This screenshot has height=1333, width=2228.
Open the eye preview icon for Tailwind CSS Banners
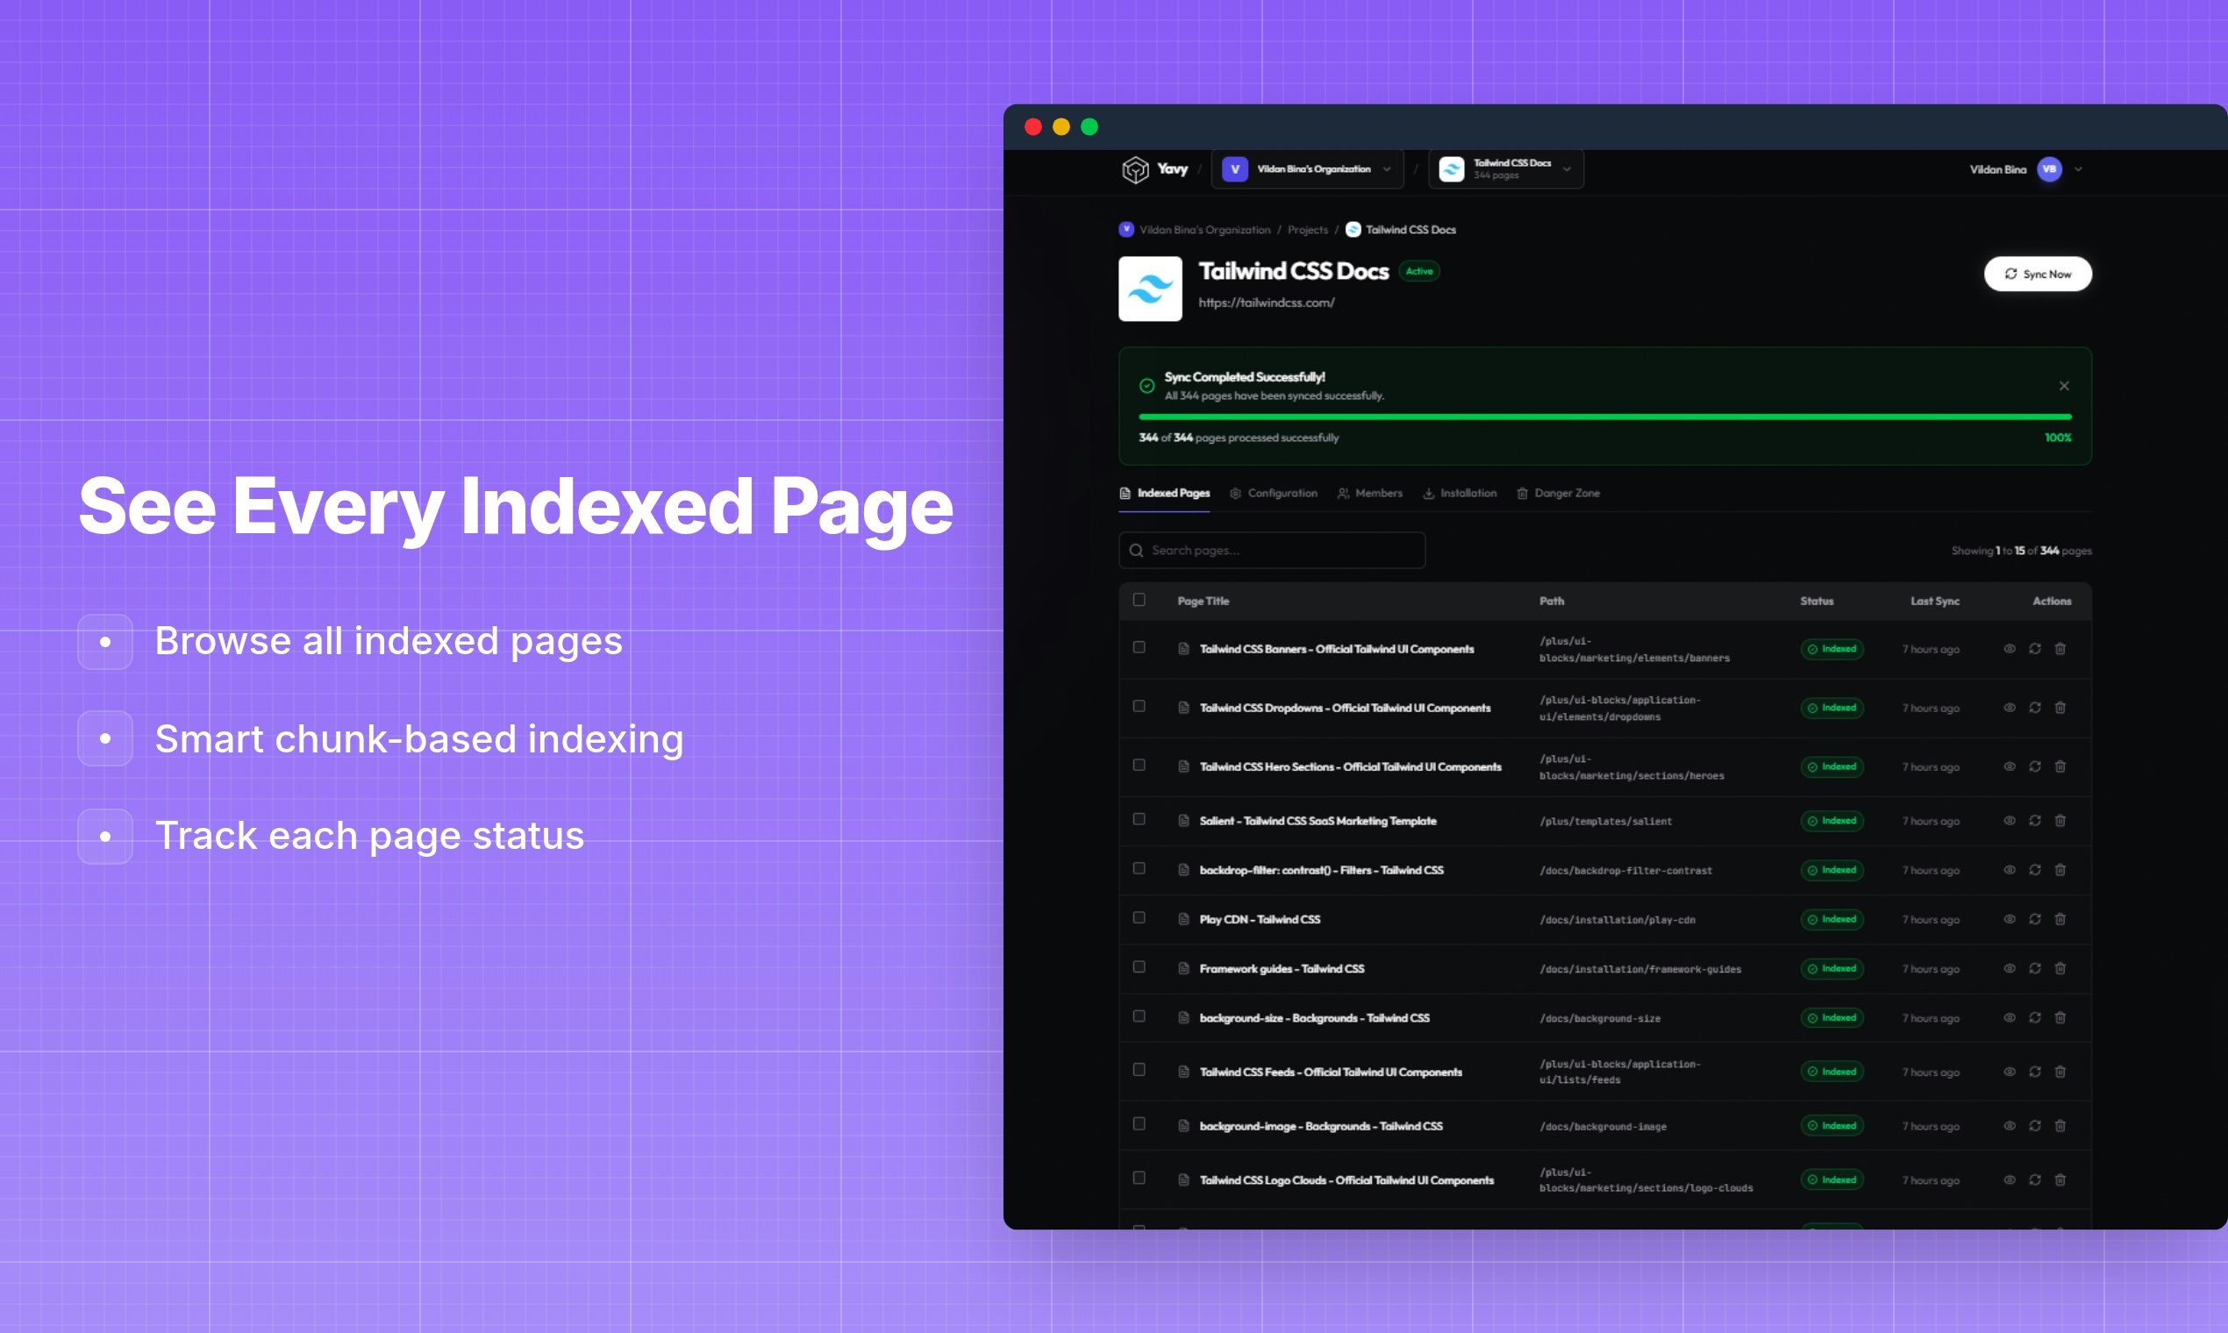click(x=2009, y=649)
